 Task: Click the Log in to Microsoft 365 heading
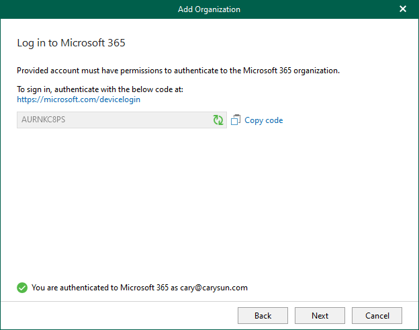tap(71, 43)
